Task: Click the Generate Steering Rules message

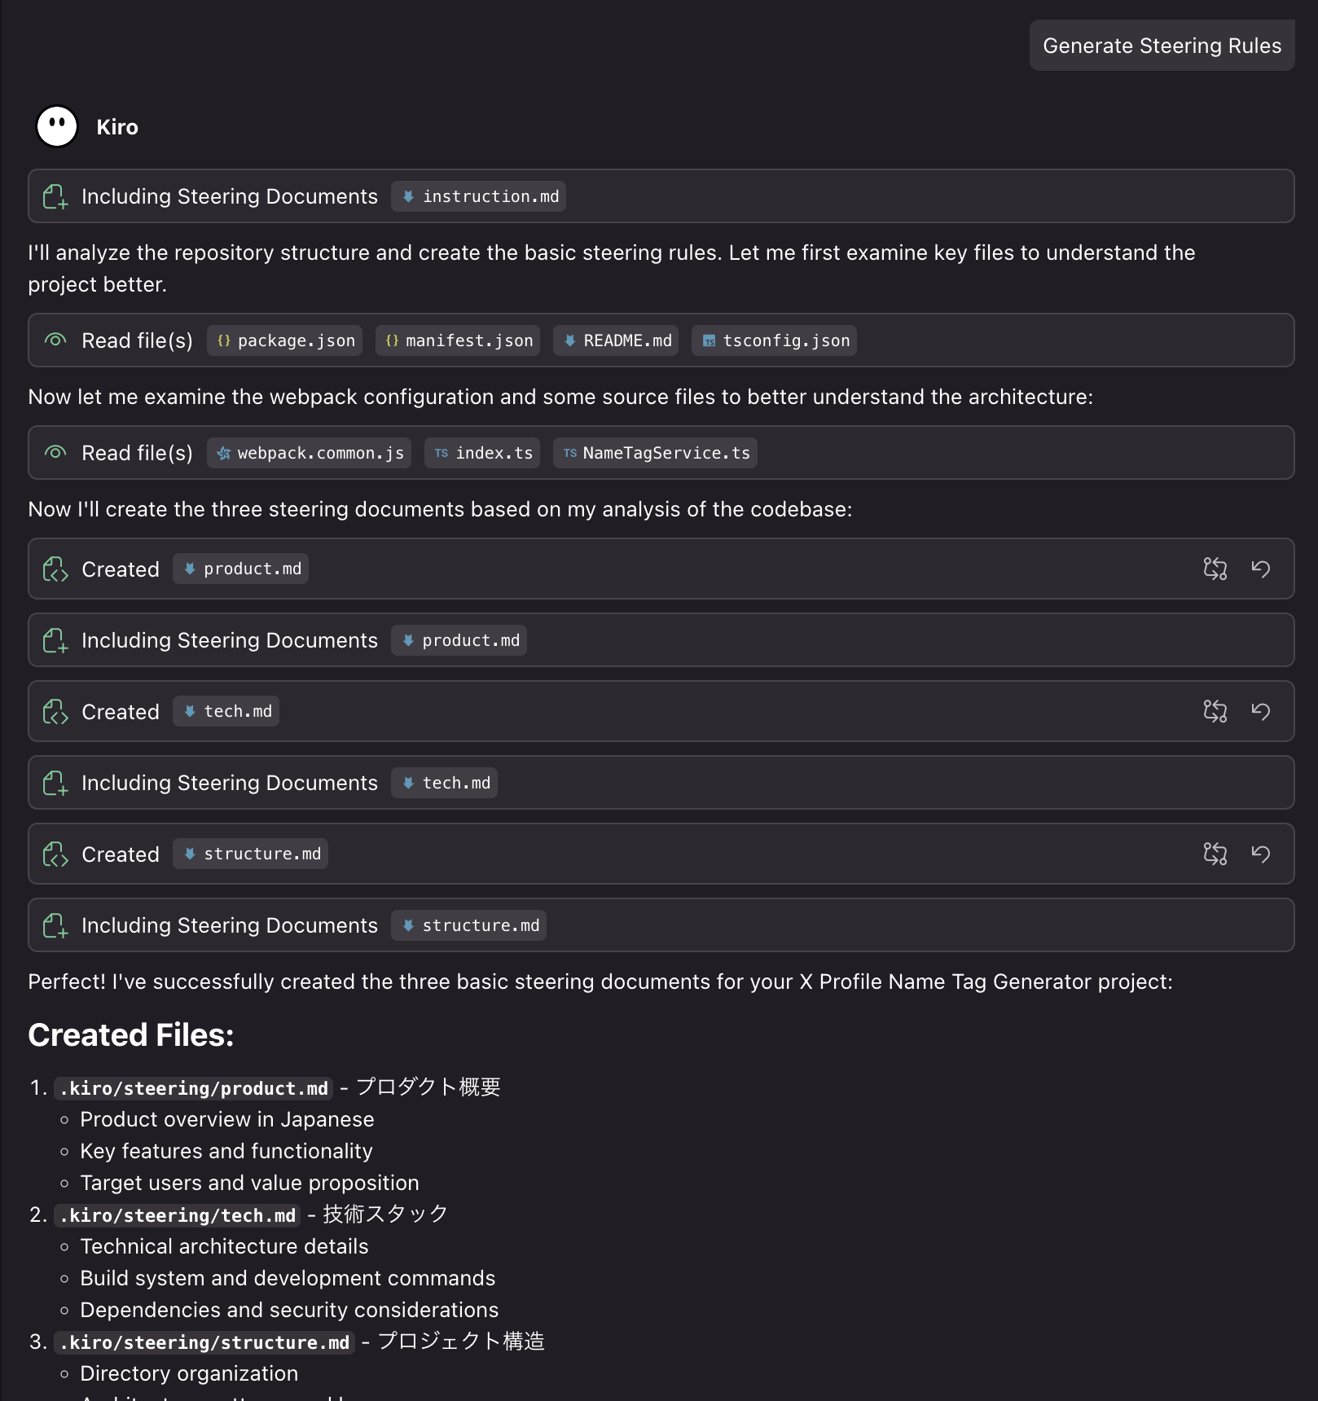Action: (1162, 46)
